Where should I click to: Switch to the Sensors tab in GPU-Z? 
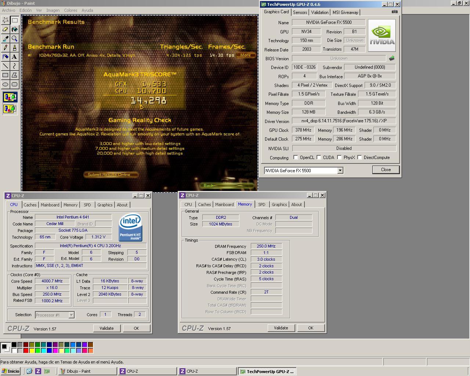[x=300, y=12]
